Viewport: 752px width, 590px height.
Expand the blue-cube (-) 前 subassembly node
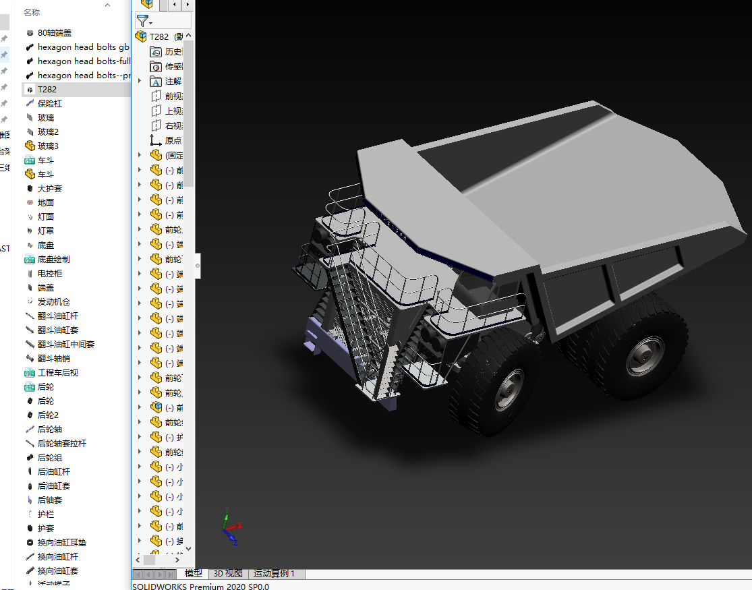point(140,407)
